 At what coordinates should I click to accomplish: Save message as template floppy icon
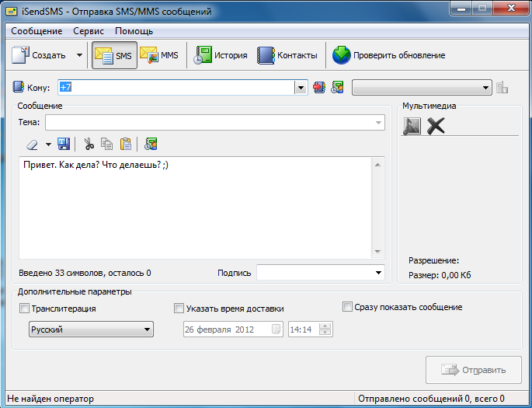click(64, 144)
